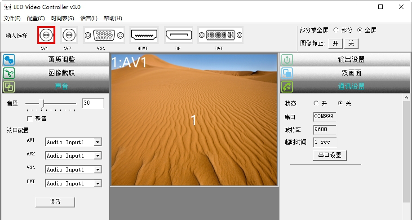Open the 时间表(S) menu
This screenshot has width=412, height=220.
click(x=62, y=18)
